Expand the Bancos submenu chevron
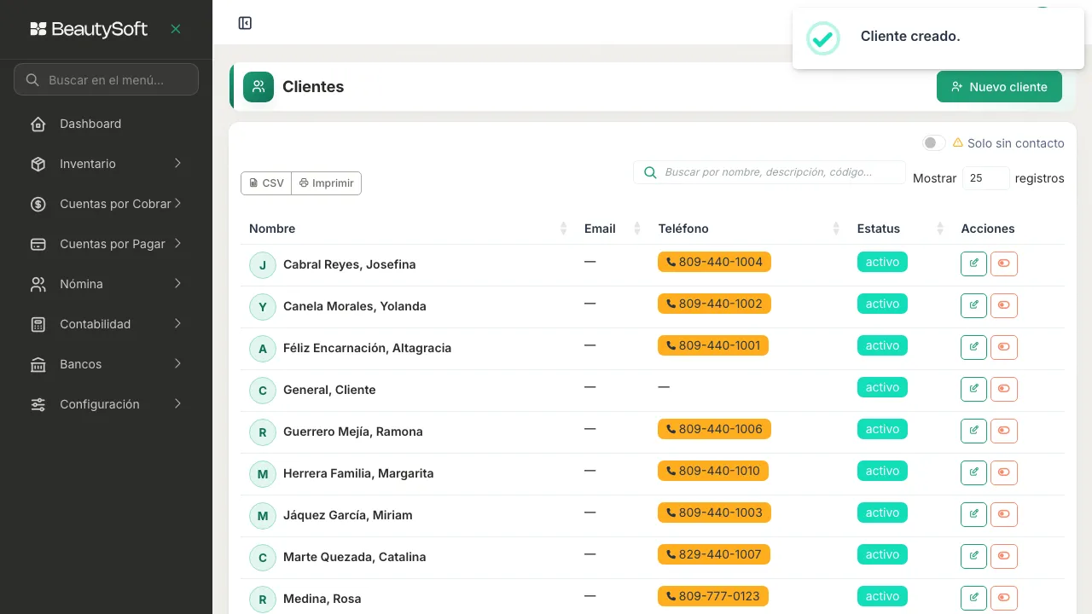Image resolution: width=1092 pixels, height=614 pixels. click(177, 363)
